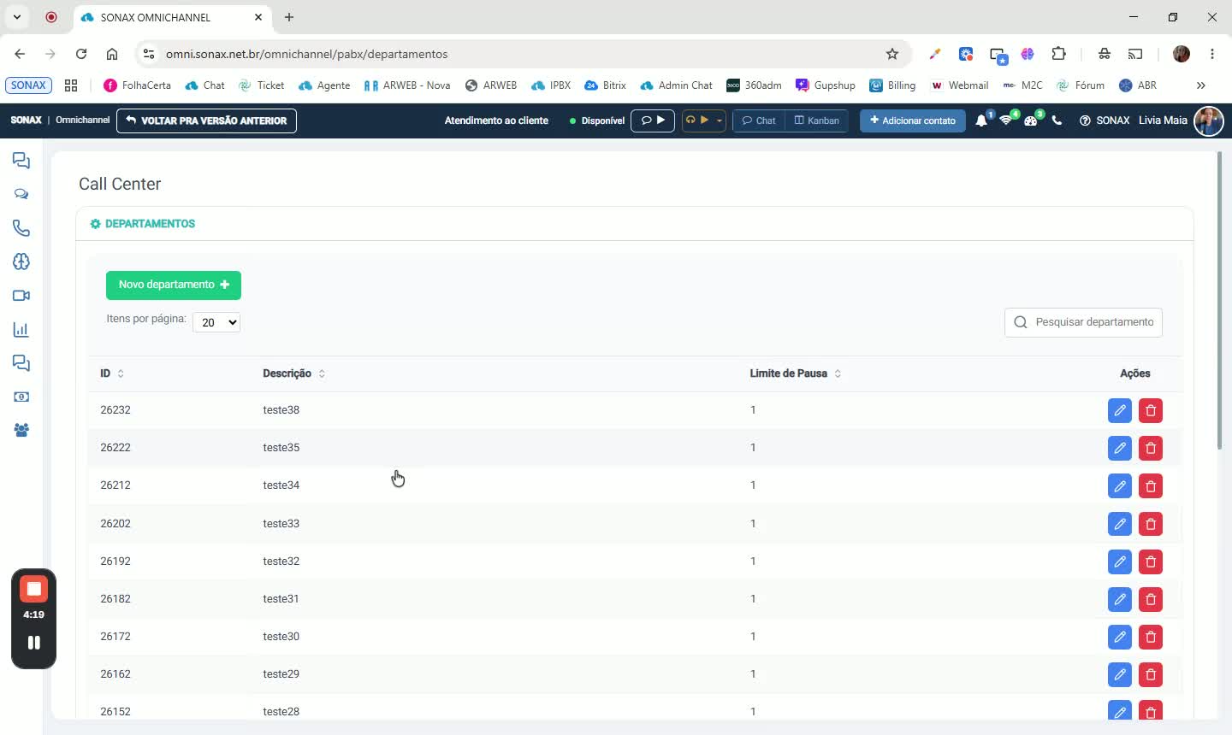
Task: Open Ticket bookmark
Action: 262,85
